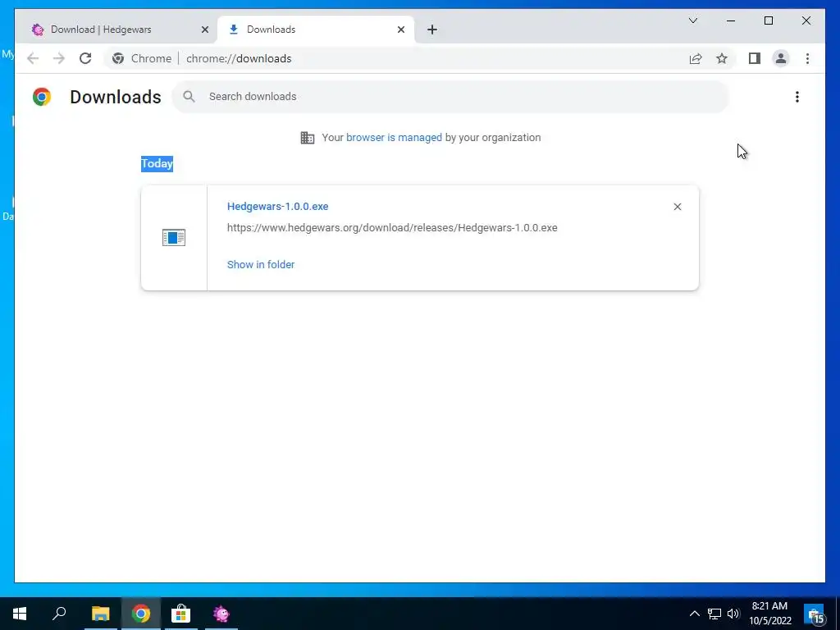Open Microsoft Store from taskbar

tap(181, 614)
